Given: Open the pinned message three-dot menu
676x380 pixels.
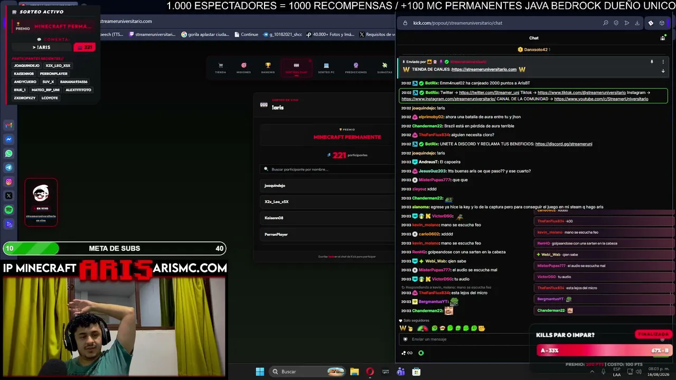Looking at the screenshot, I should point(663,62).
